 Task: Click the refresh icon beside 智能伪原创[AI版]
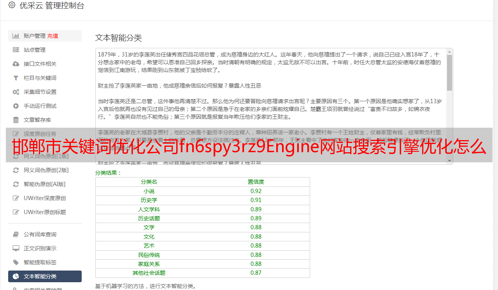pyautogui.click(x=16, y=184)
